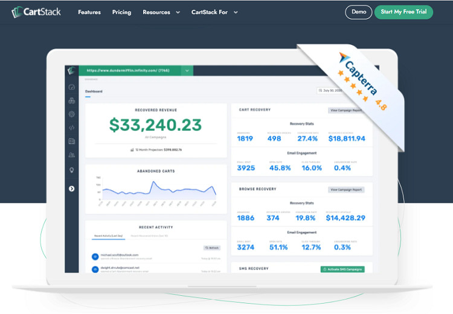Click the Refresh button in Recent Activity
Viewport: 453px width, 314px height.
coord(212,248)
